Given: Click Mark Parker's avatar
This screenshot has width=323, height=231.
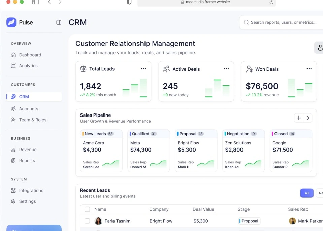Looking at the screenshot, I should tap(292, 221).
